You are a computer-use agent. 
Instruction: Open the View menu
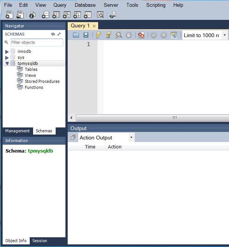[41, 5]
